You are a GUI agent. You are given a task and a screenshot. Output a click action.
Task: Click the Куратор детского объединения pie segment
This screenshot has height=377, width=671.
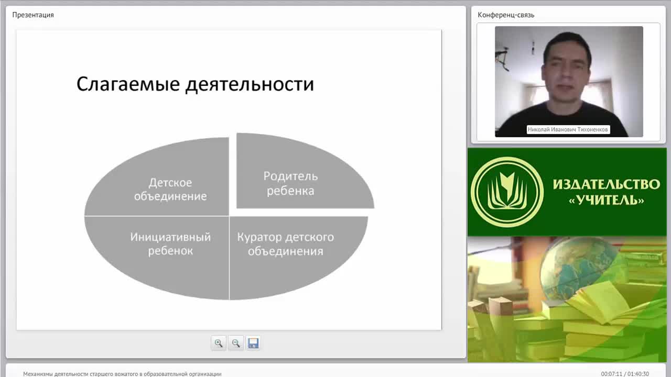tap(286, 244)
